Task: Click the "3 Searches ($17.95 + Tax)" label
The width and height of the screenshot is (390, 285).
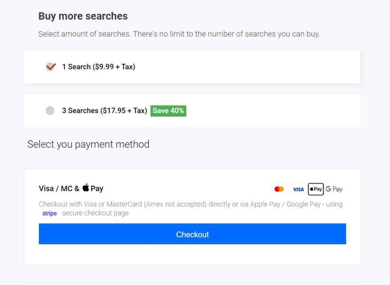Action: click(104, 111)
